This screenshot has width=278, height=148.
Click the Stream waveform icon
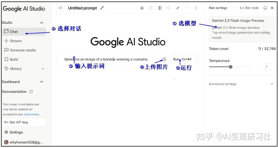tap(6, 41)
